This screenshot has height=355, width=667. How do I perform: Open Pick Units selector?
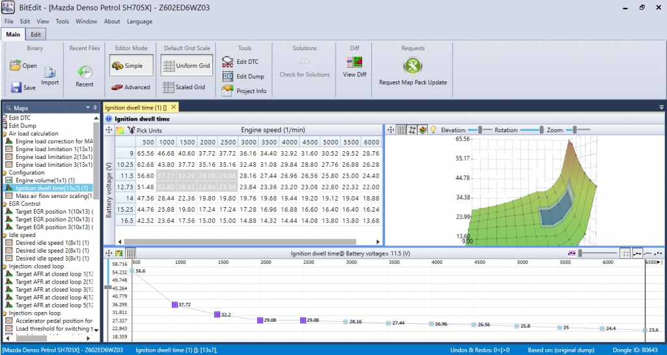click(145, 130)
